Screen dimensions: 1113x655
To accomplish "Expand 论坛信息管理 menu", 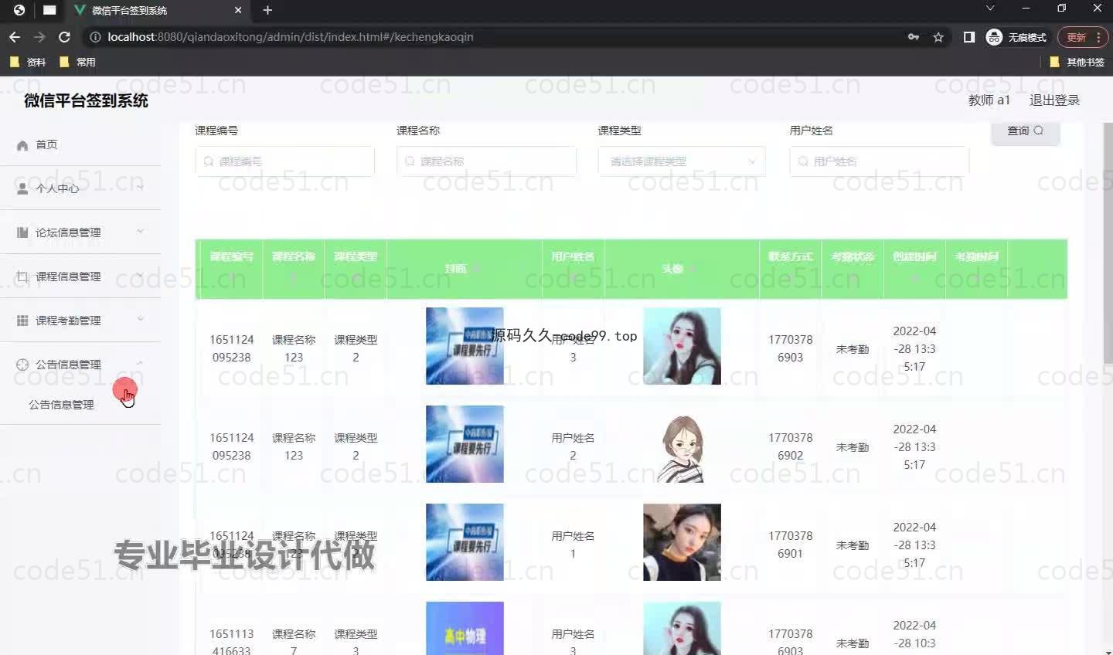I will (80, 232).
